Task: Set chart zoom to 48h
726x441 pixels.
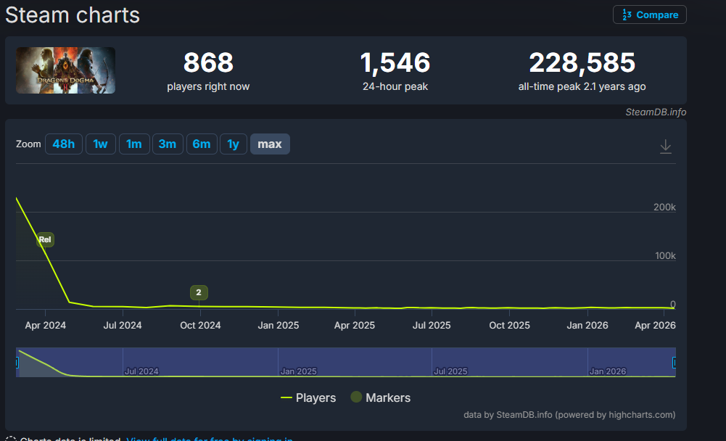Action: [63, 144]
